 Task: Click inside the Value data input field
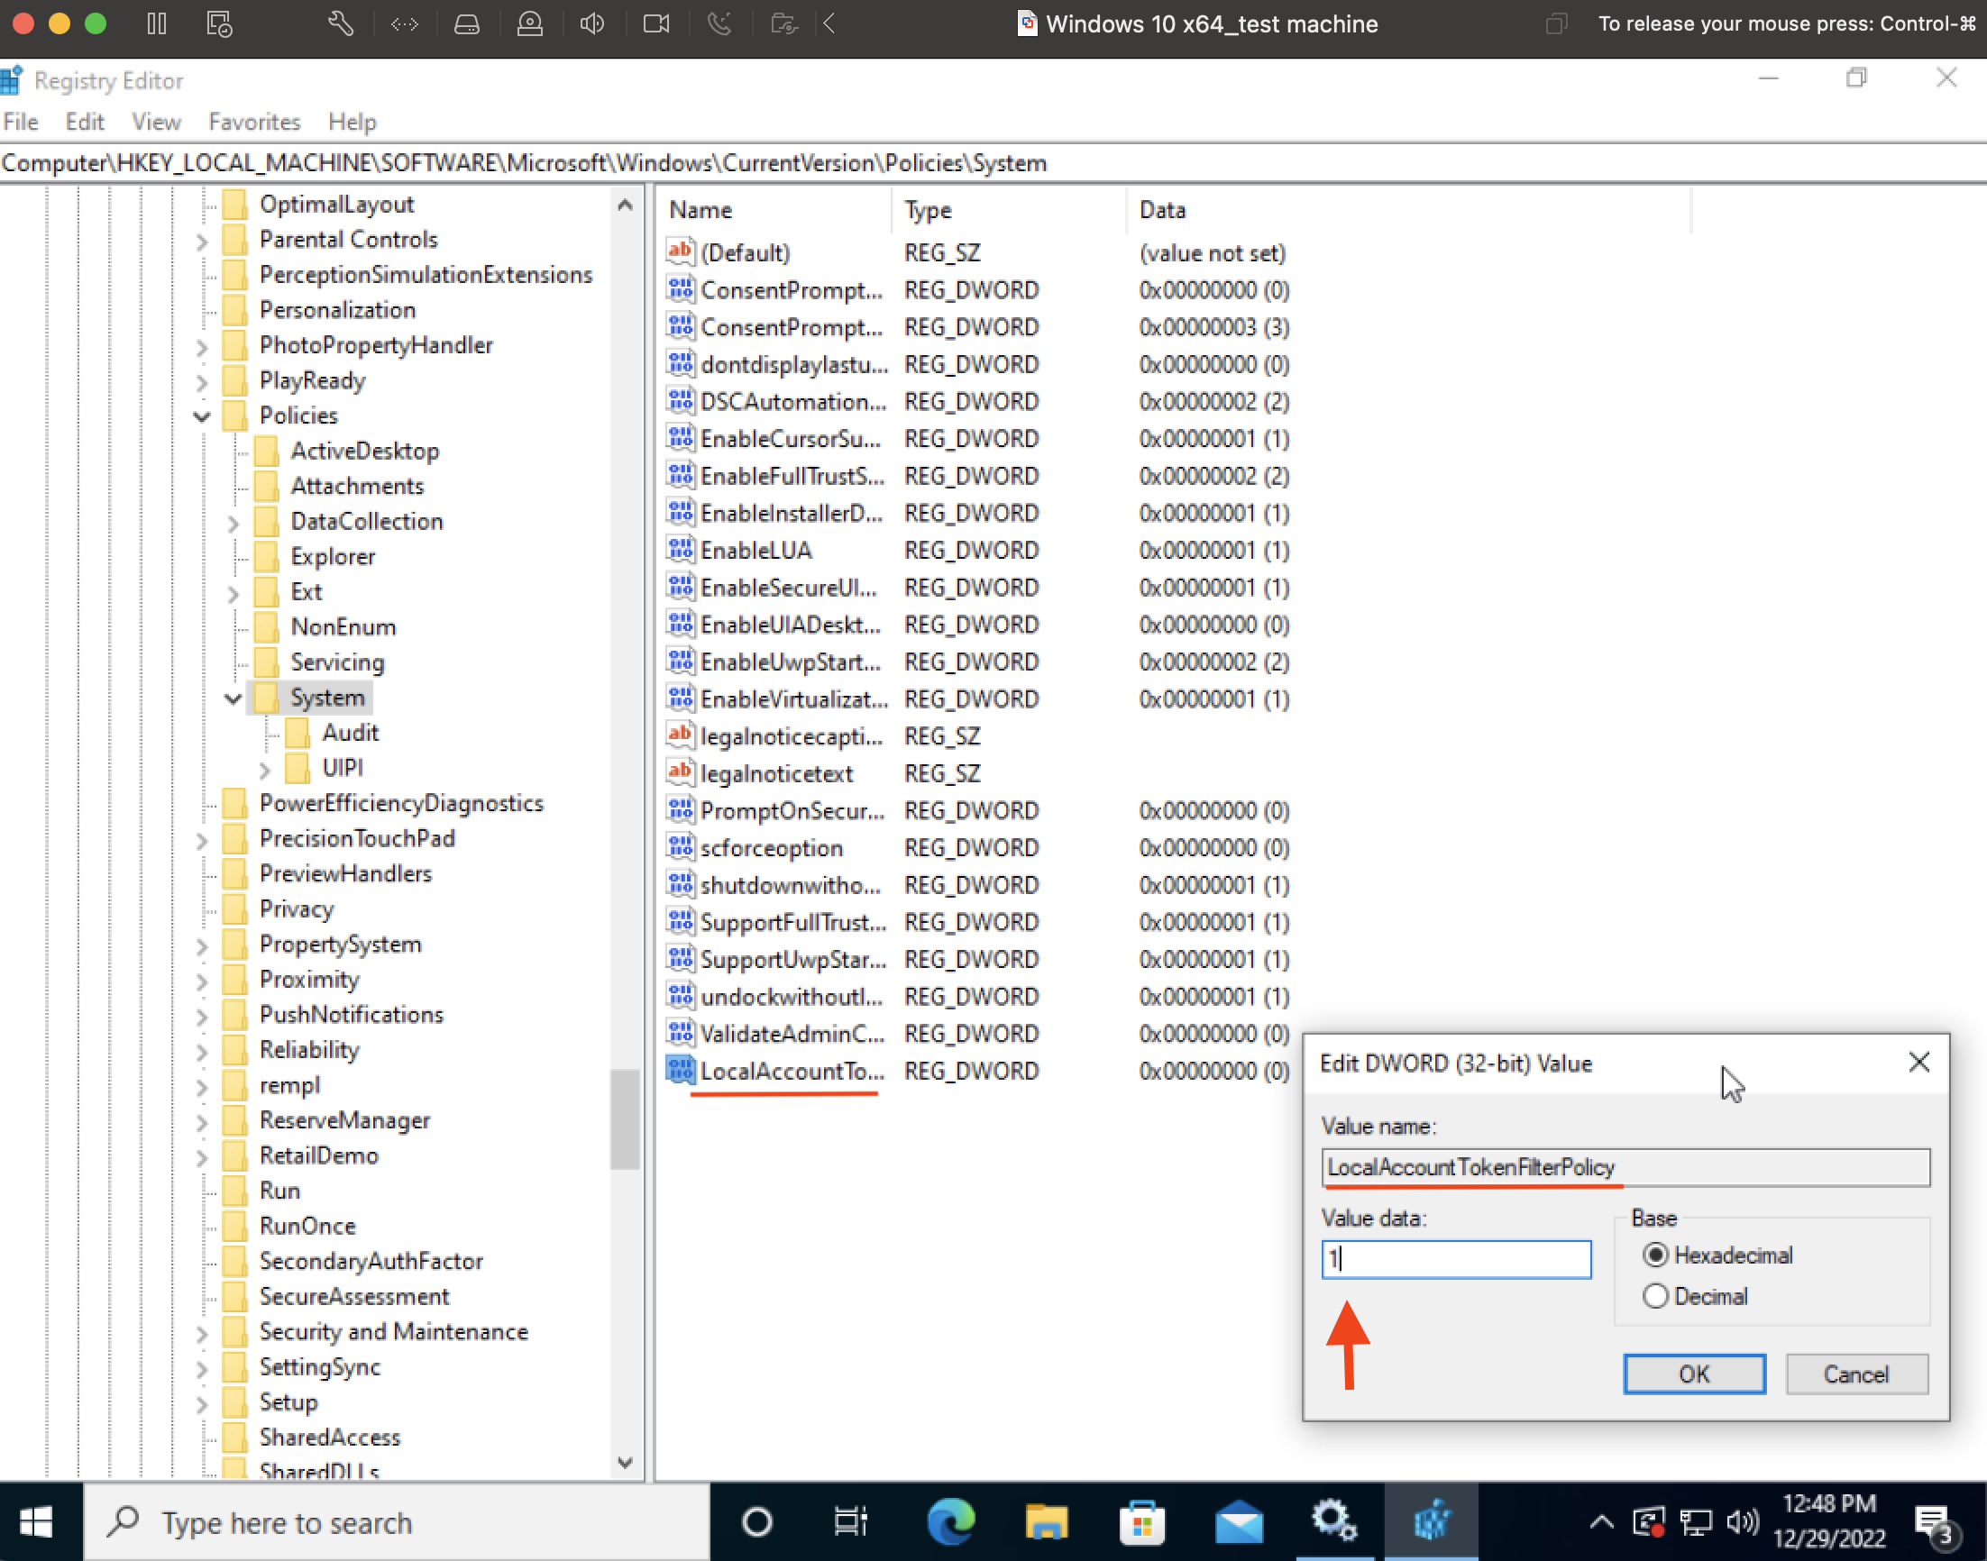(x=1456, y=1258)
